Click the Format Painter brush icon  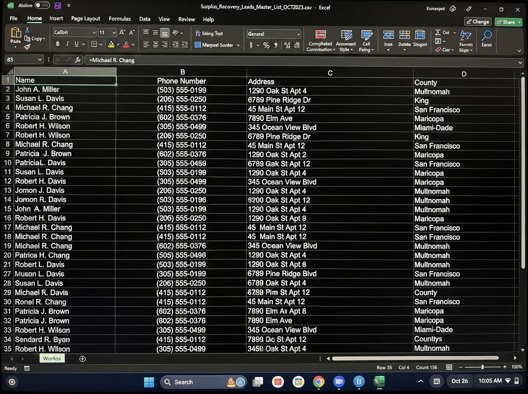[27, 47]
